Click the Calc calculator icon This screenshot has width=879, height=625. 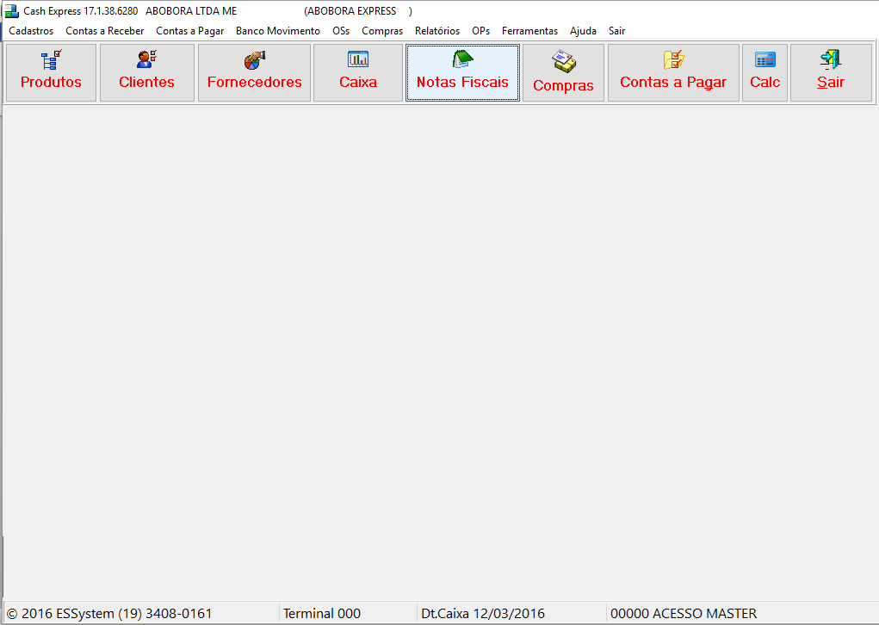(x=764, y=59)
